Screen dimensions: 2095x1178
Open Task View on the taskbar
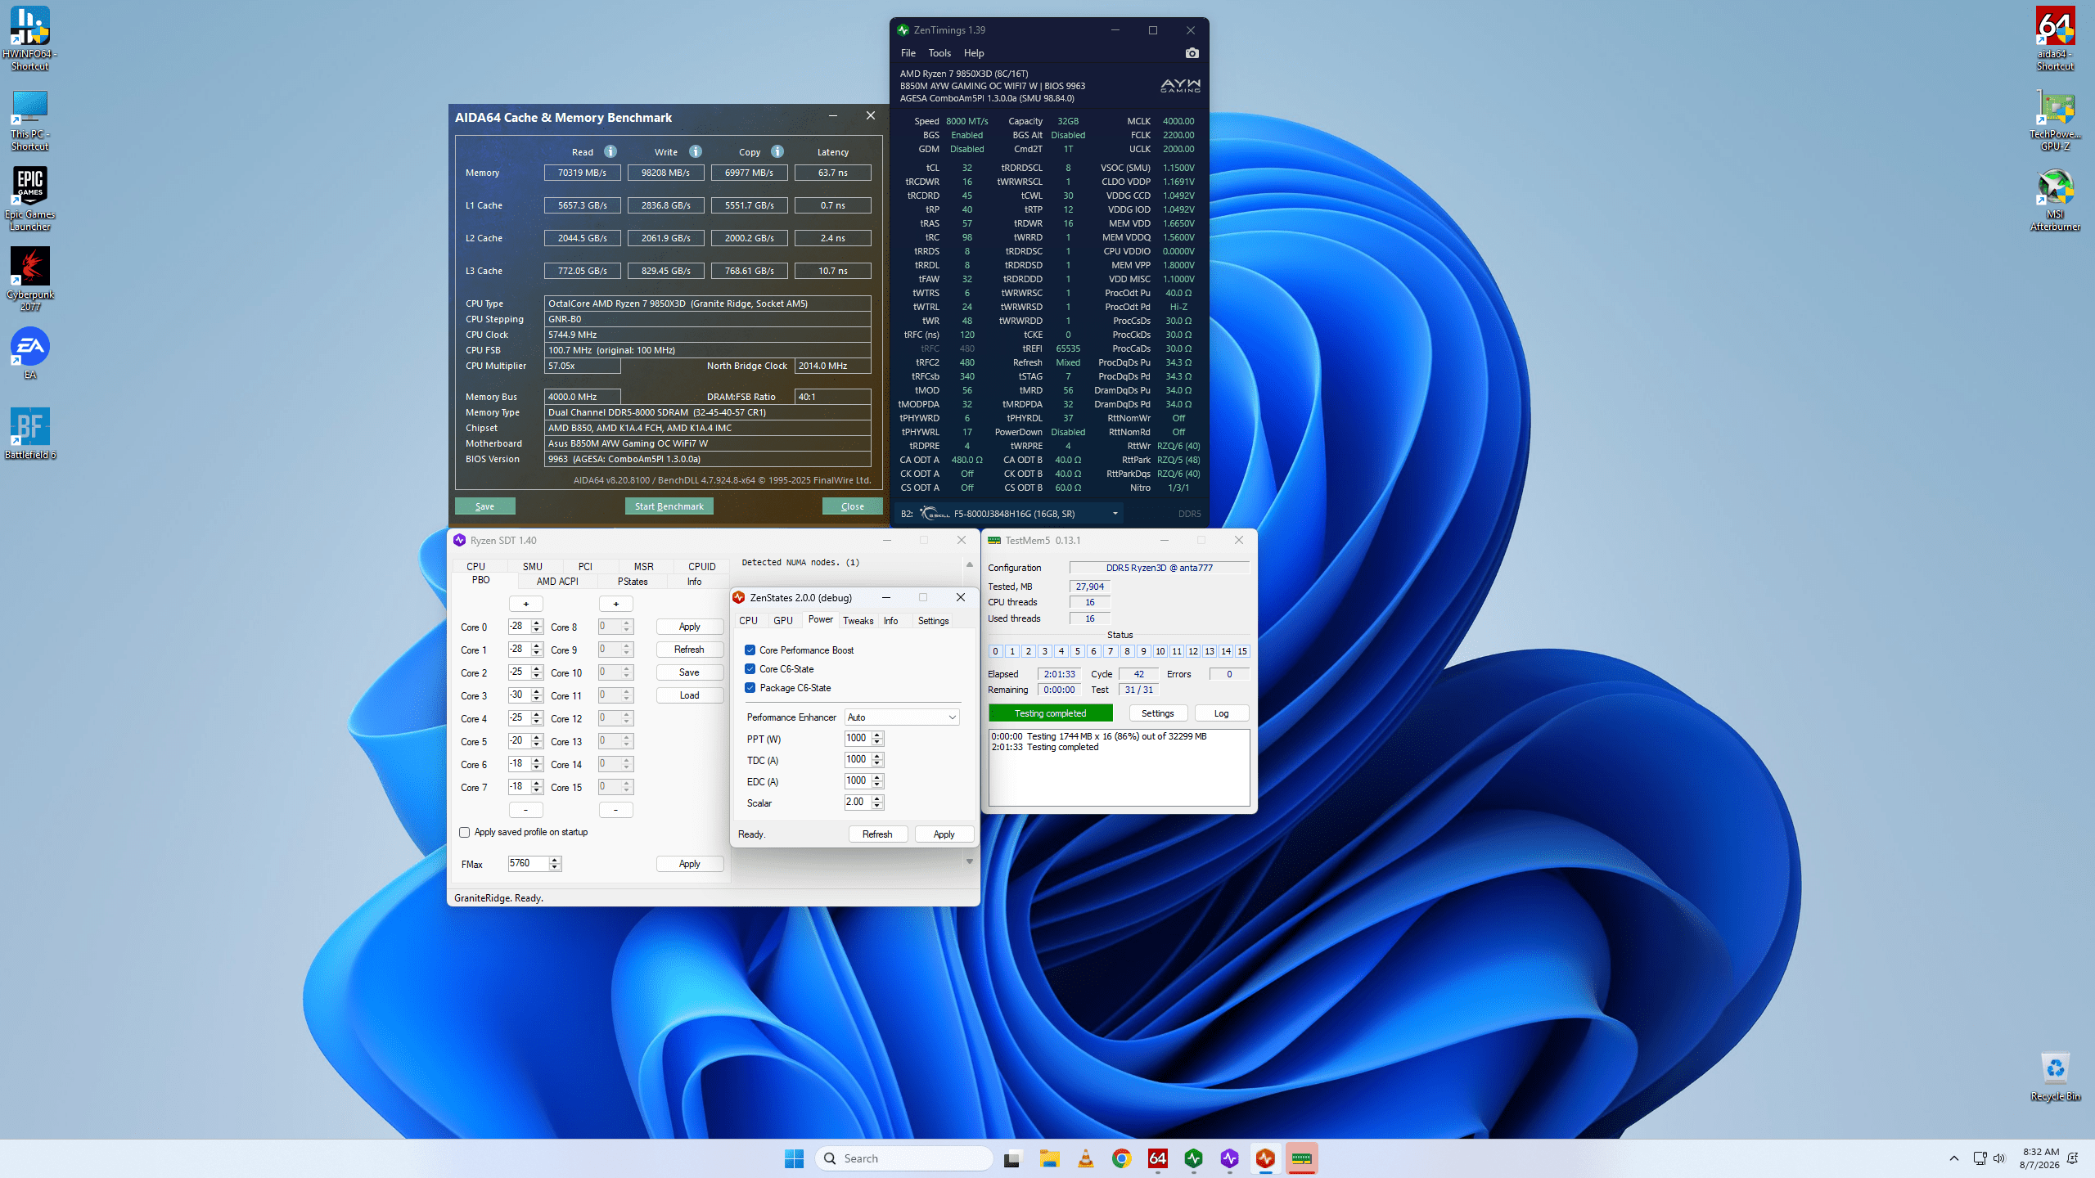[x=1012, y=1158]
